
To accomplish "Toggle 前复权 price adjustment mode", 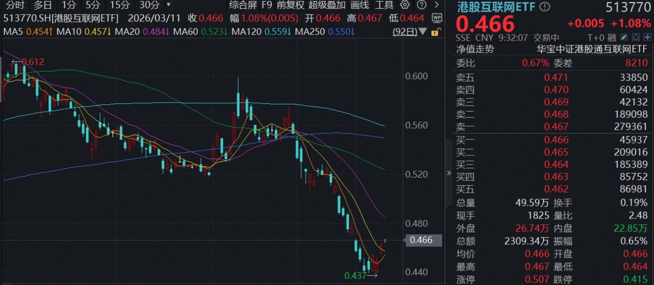I will [x=290, y=5].
